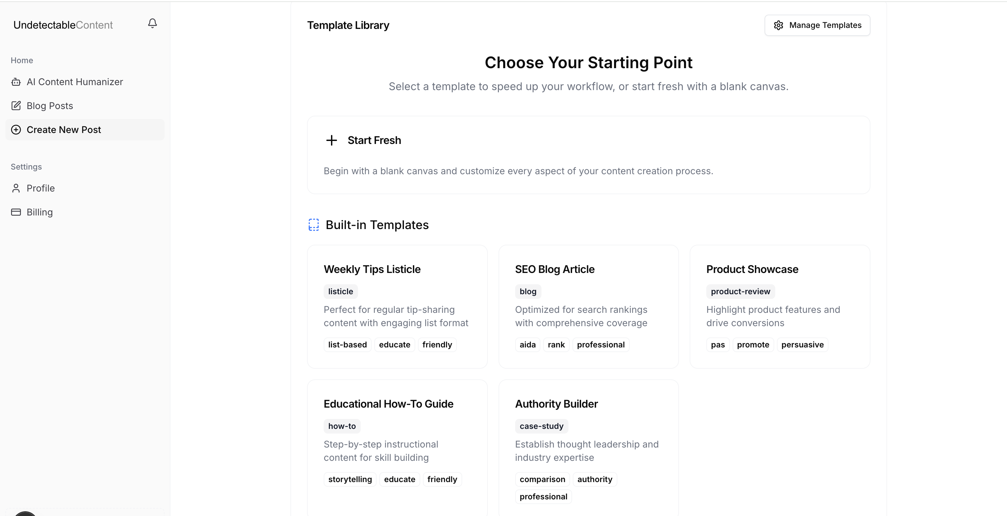Click the notification bell icon
Screen dimensions: 1007x516
click(153, 23)
